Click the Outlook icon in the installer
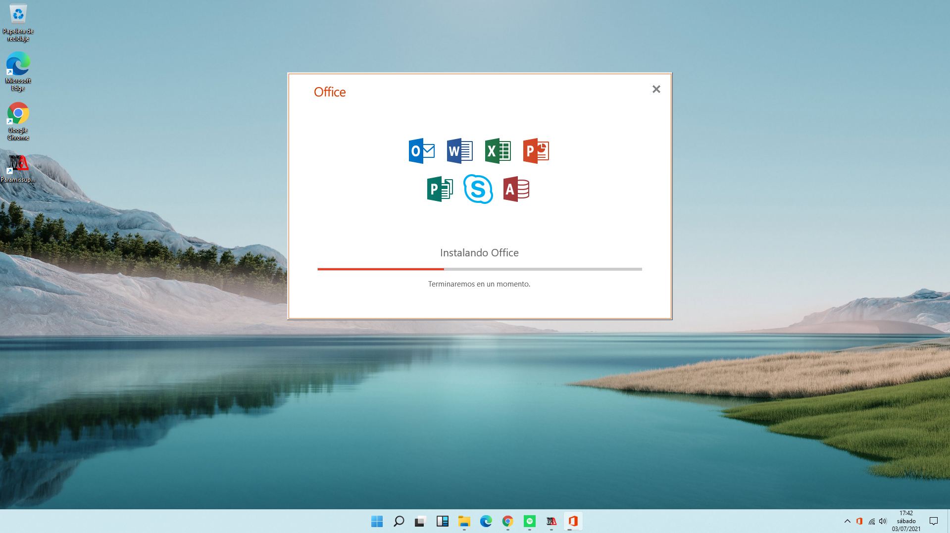 click(421, 151)
